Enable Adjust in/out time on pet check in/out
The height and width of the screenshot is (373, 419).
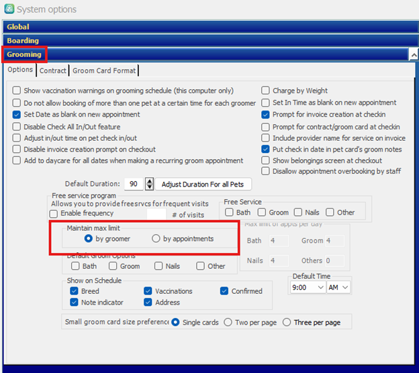point(17,138)
